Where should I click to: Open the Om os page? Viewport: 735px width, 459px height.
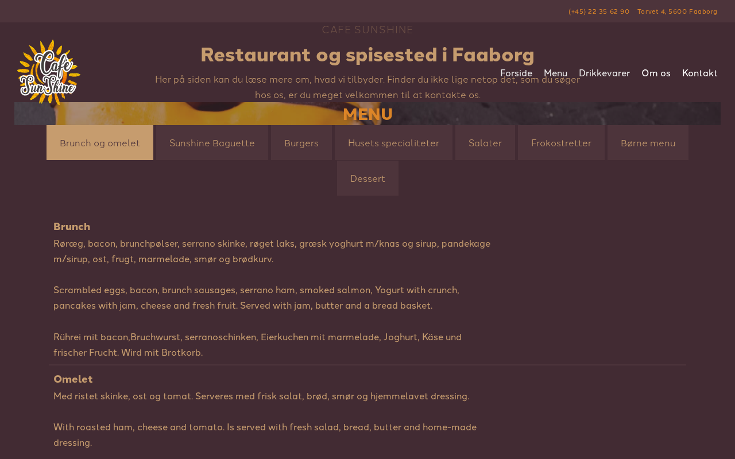pyautogui.click(x=656, y=73)
